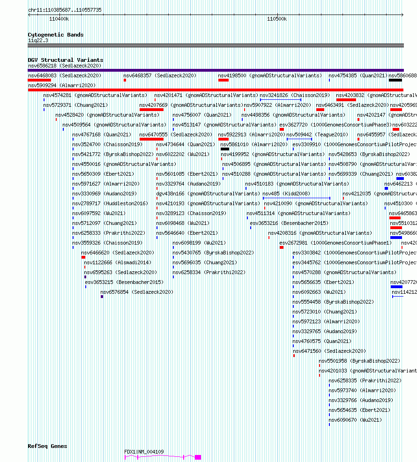This screenshot has width=417, height=462.
Task: Select the red bar under nsv6463491
Action: point(320,110)
